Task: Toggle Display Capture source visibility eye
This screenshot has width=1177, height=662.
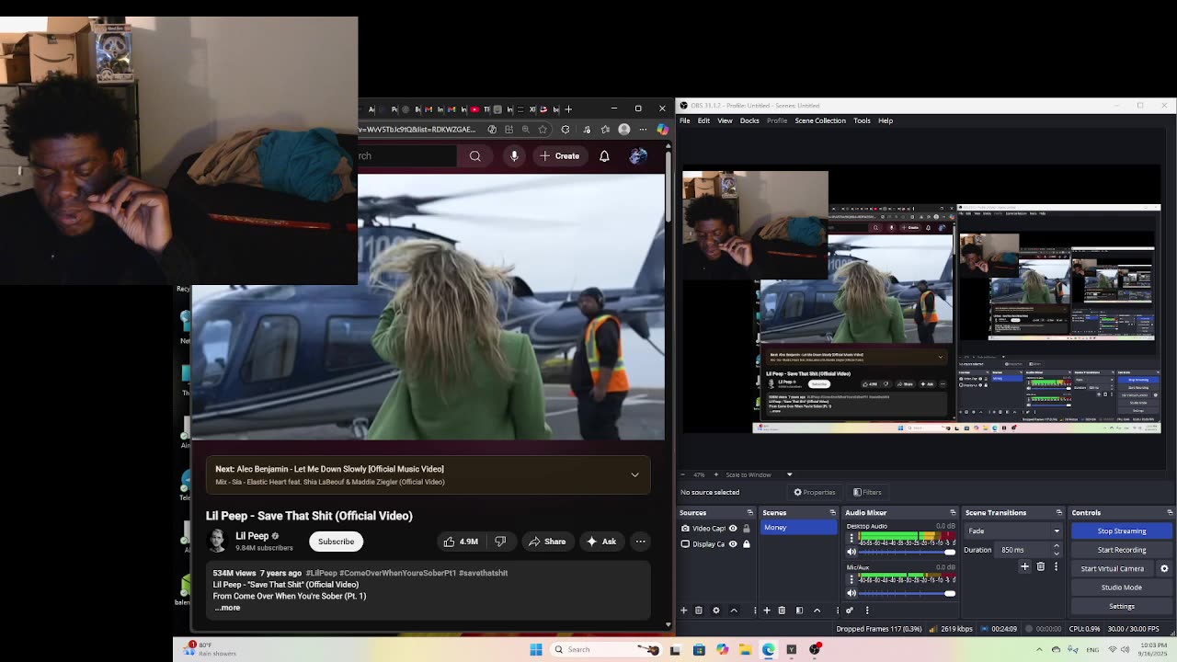Action: 733,543
